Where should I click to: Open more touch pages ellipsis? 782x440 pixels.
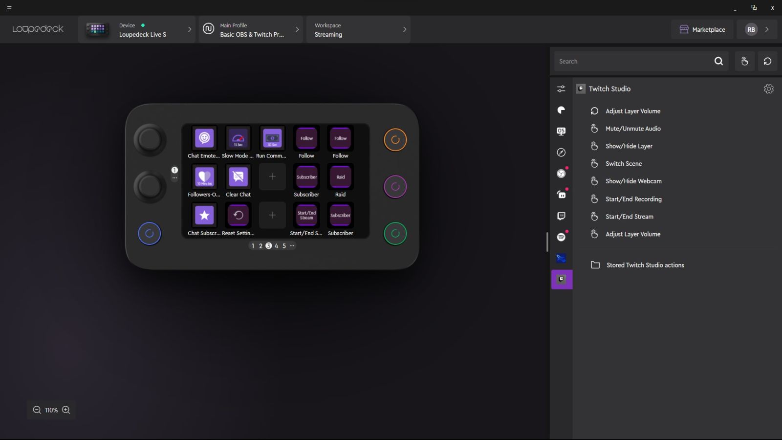[x=292, y=246]
